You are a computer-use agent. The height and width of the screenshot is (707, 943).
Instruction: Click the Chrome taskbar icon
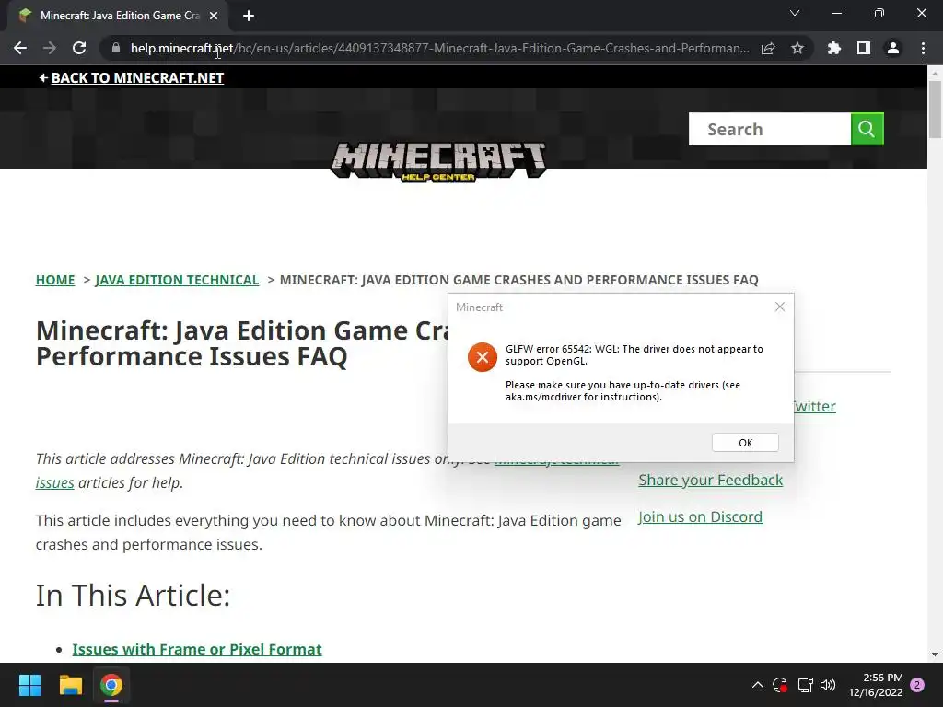click(111, 685)
